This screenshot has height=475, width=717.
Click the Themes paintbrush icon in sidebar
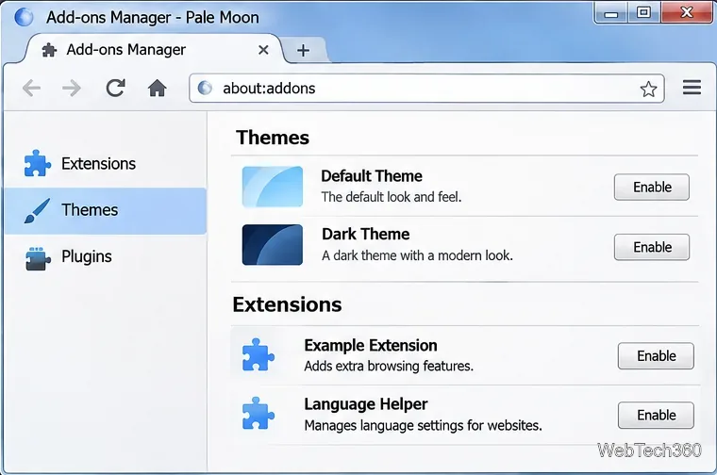coord(37,210)
